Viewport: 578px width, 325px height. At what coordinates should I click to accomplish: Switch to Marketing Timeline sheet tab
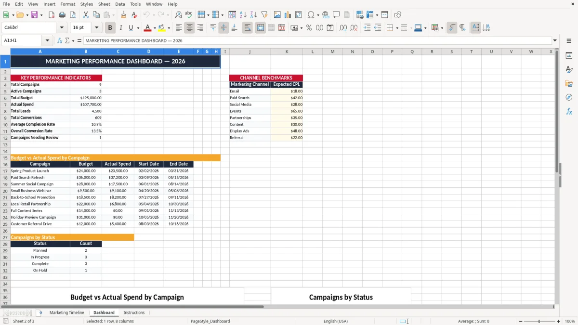click(x=66, y=312)
